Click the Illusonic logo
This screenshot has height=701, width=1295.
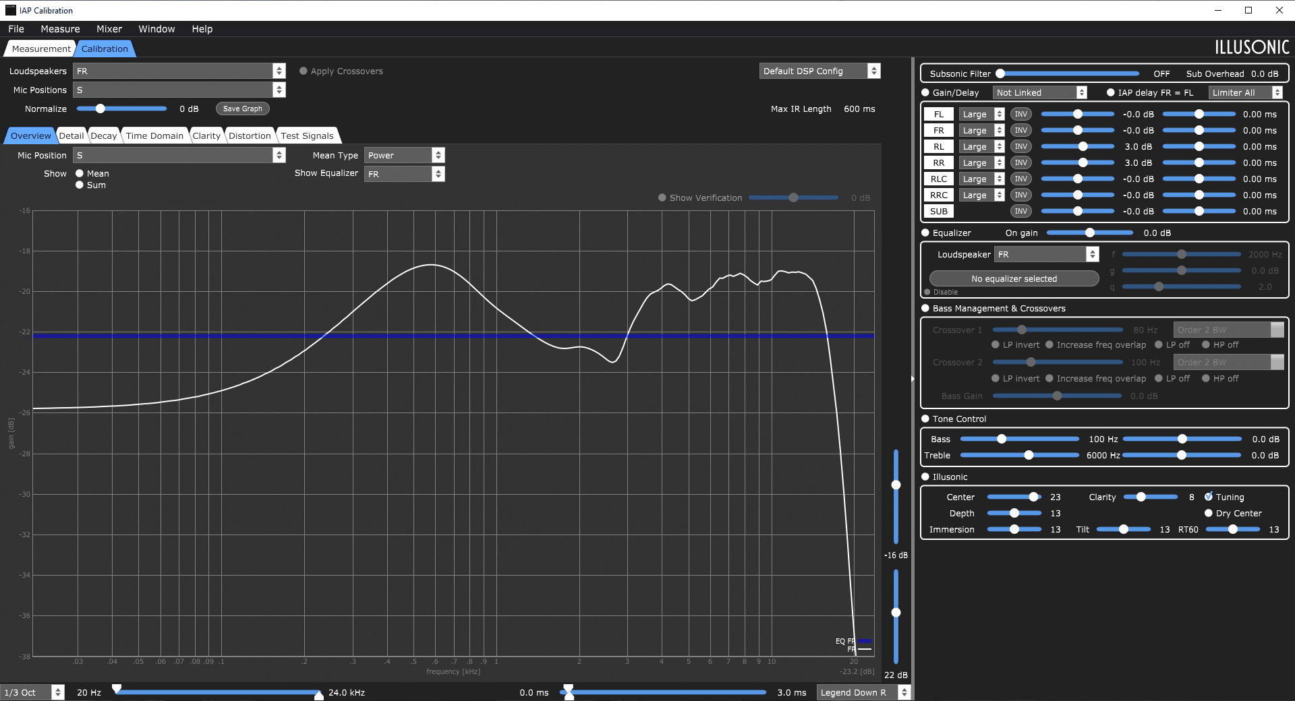tap(1252, 47)
